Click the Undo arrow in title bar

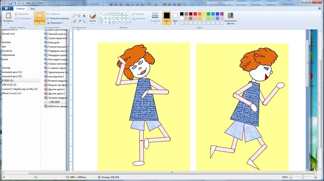click(15, 3)
